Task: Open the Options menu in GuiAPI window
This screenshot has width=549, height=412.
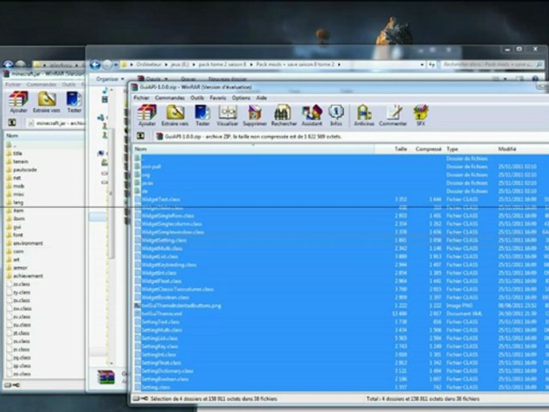Action: [241, 98]
